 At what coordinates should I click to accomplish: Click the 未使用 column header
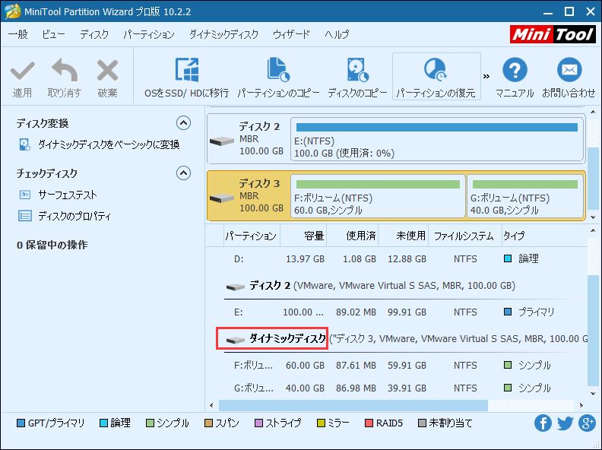coord(404,236)
